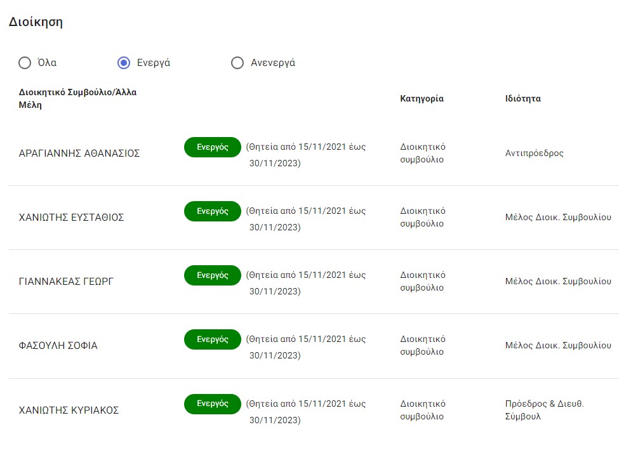The image size is (619, 453).
Task: Click the Κατηγορία column header
Action: click(422, 98)
